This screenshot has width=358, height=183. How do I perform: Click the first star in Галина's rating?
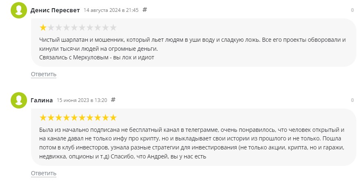coord(43,118)
